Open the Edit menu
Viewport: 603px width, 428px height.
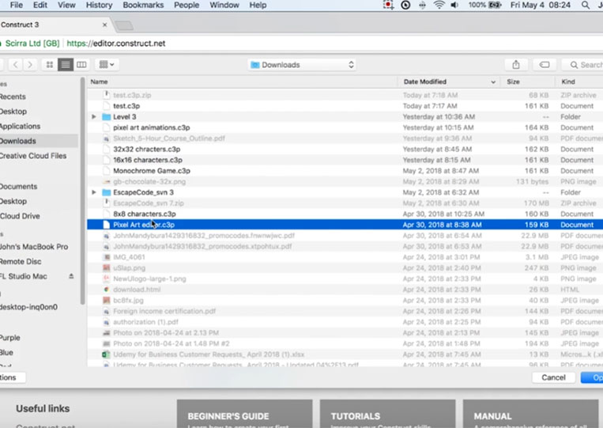click(x=40, y=5)
